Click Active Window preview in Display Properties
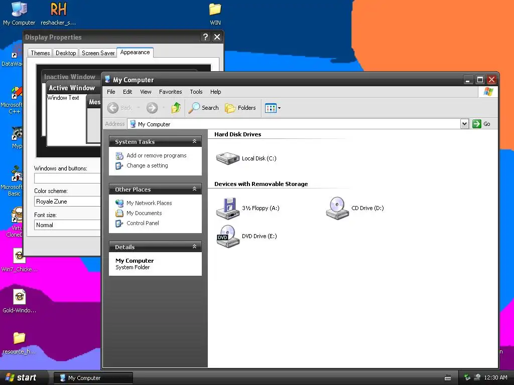Viewport: 514px width, 385px height. click(72, 88)
